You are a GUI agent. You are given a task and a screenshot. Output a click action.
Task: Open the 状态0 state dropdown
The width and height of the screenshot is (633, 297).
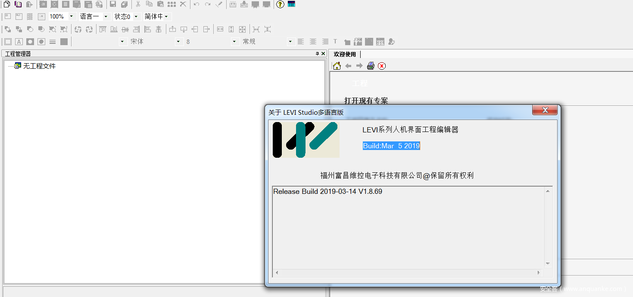136,16
